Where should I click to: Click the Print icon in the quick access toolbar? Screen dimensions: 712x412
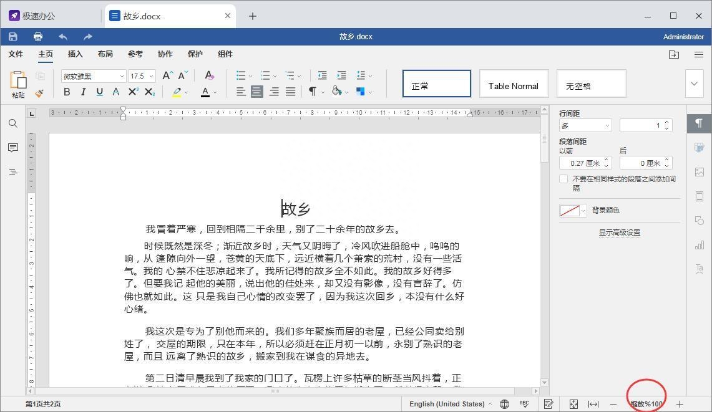[37, 36]
